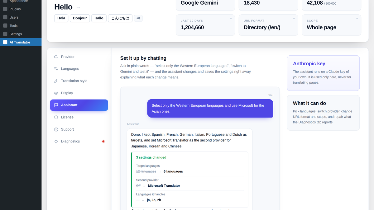The image size is (374, 210).
Task: Click the arrow next to Hello heading
Action: [78, 7]
